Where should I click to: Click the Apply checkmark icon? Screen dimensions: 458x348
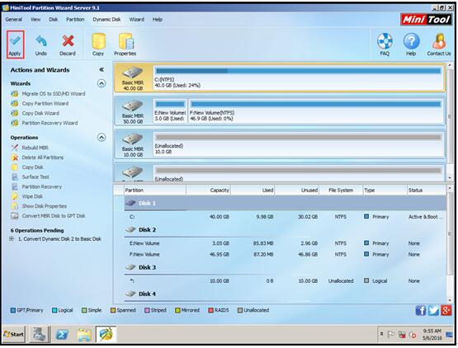(x=15, y=40)
